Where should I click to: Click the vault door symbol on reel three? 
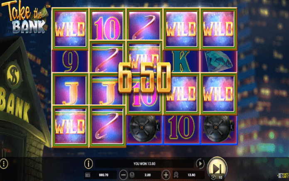click(144, 128)
